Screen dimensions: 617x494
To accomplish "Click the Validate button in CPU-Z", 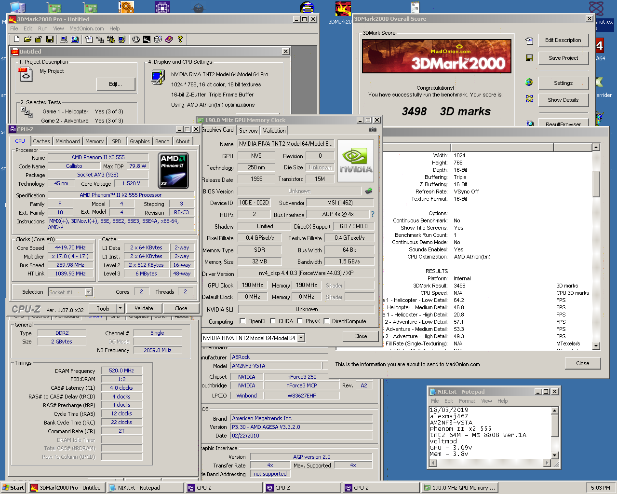I will [144, 308].
